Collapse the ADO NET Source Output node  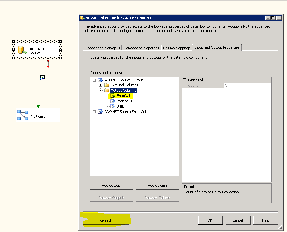pyautogui.click(x=94, y=80)
